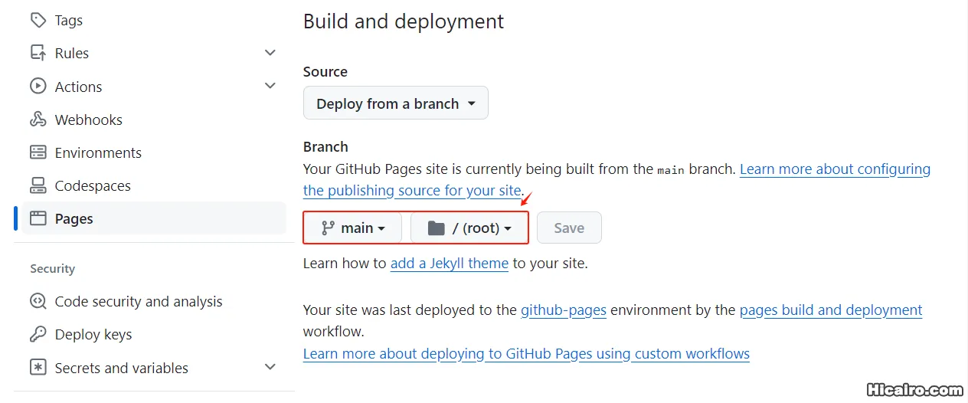Open the add a Jekyll theme link

point(450,263)
